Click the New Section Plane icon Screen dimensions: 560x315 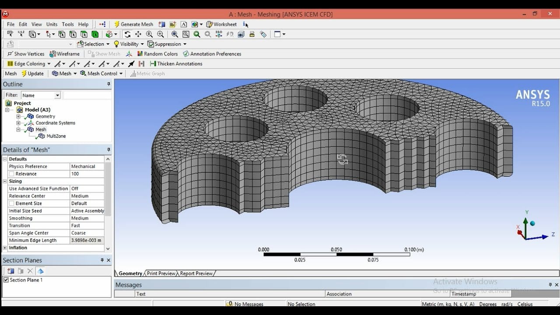point(10,271)
